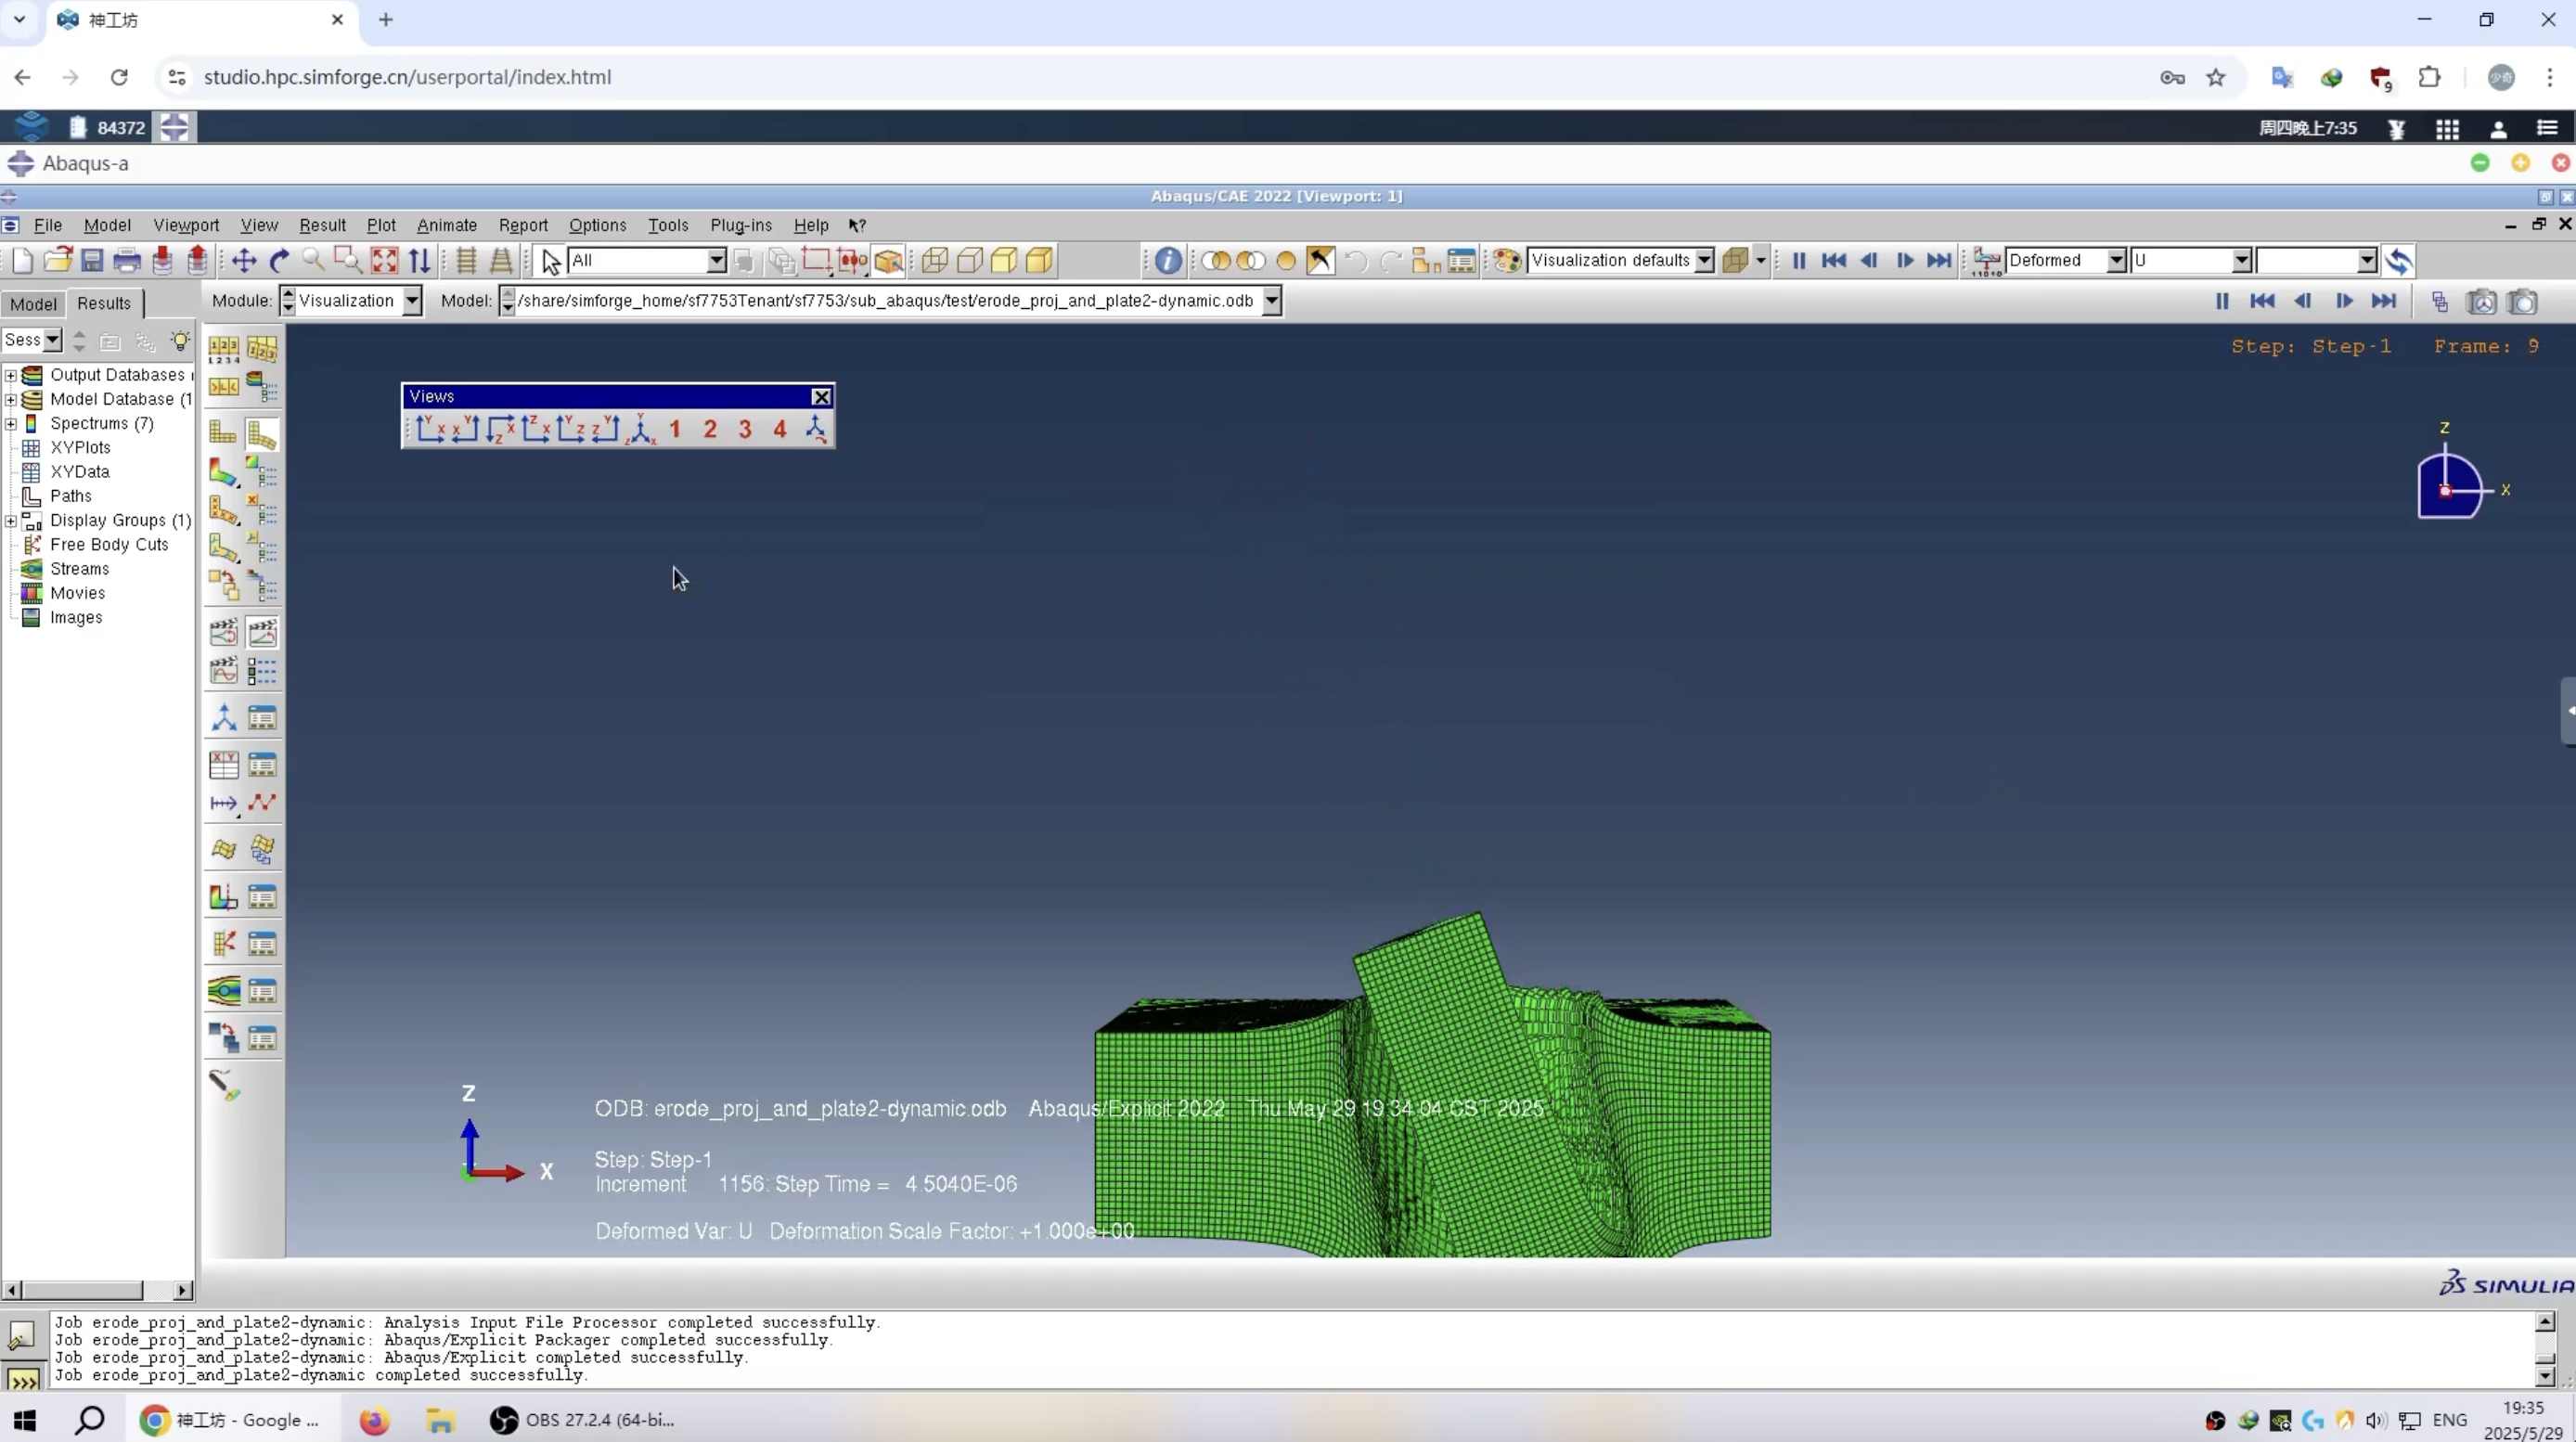This screenshot has height=1442, width=2576.
Task: Click the Animate Scale Factor icon
Action: (223, 633)
